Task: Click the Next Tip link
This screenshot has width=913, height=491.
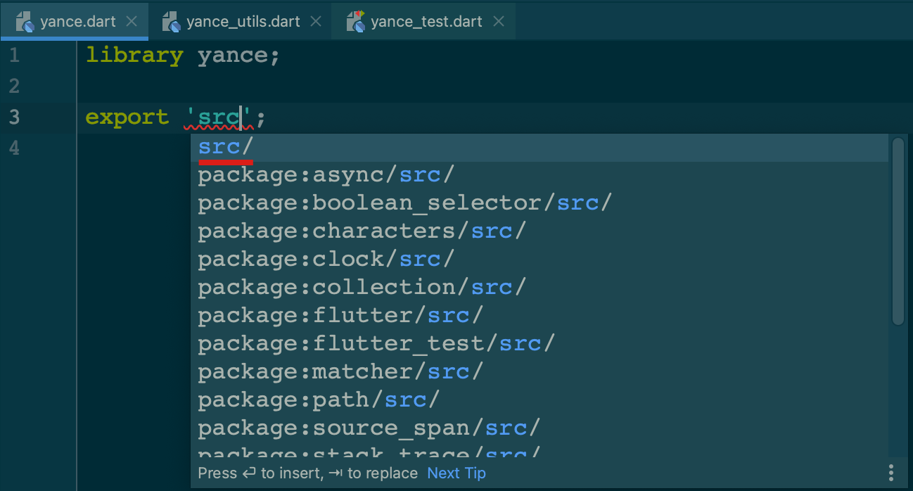Action: pos(456,473)
